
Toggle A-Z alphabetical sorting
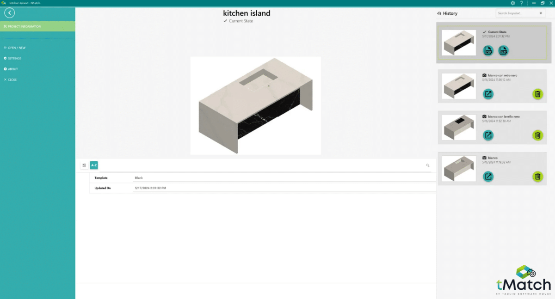[94, 165]
